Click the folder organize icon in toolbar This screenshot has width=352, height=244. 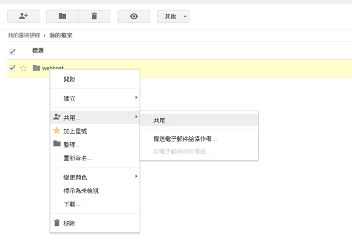[62, 16]
